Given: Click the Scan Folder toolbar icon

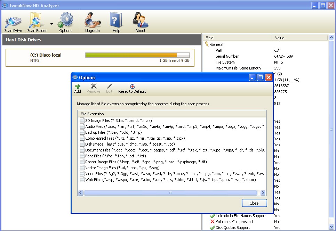Looking at the screenshot, I should point(37,22).
